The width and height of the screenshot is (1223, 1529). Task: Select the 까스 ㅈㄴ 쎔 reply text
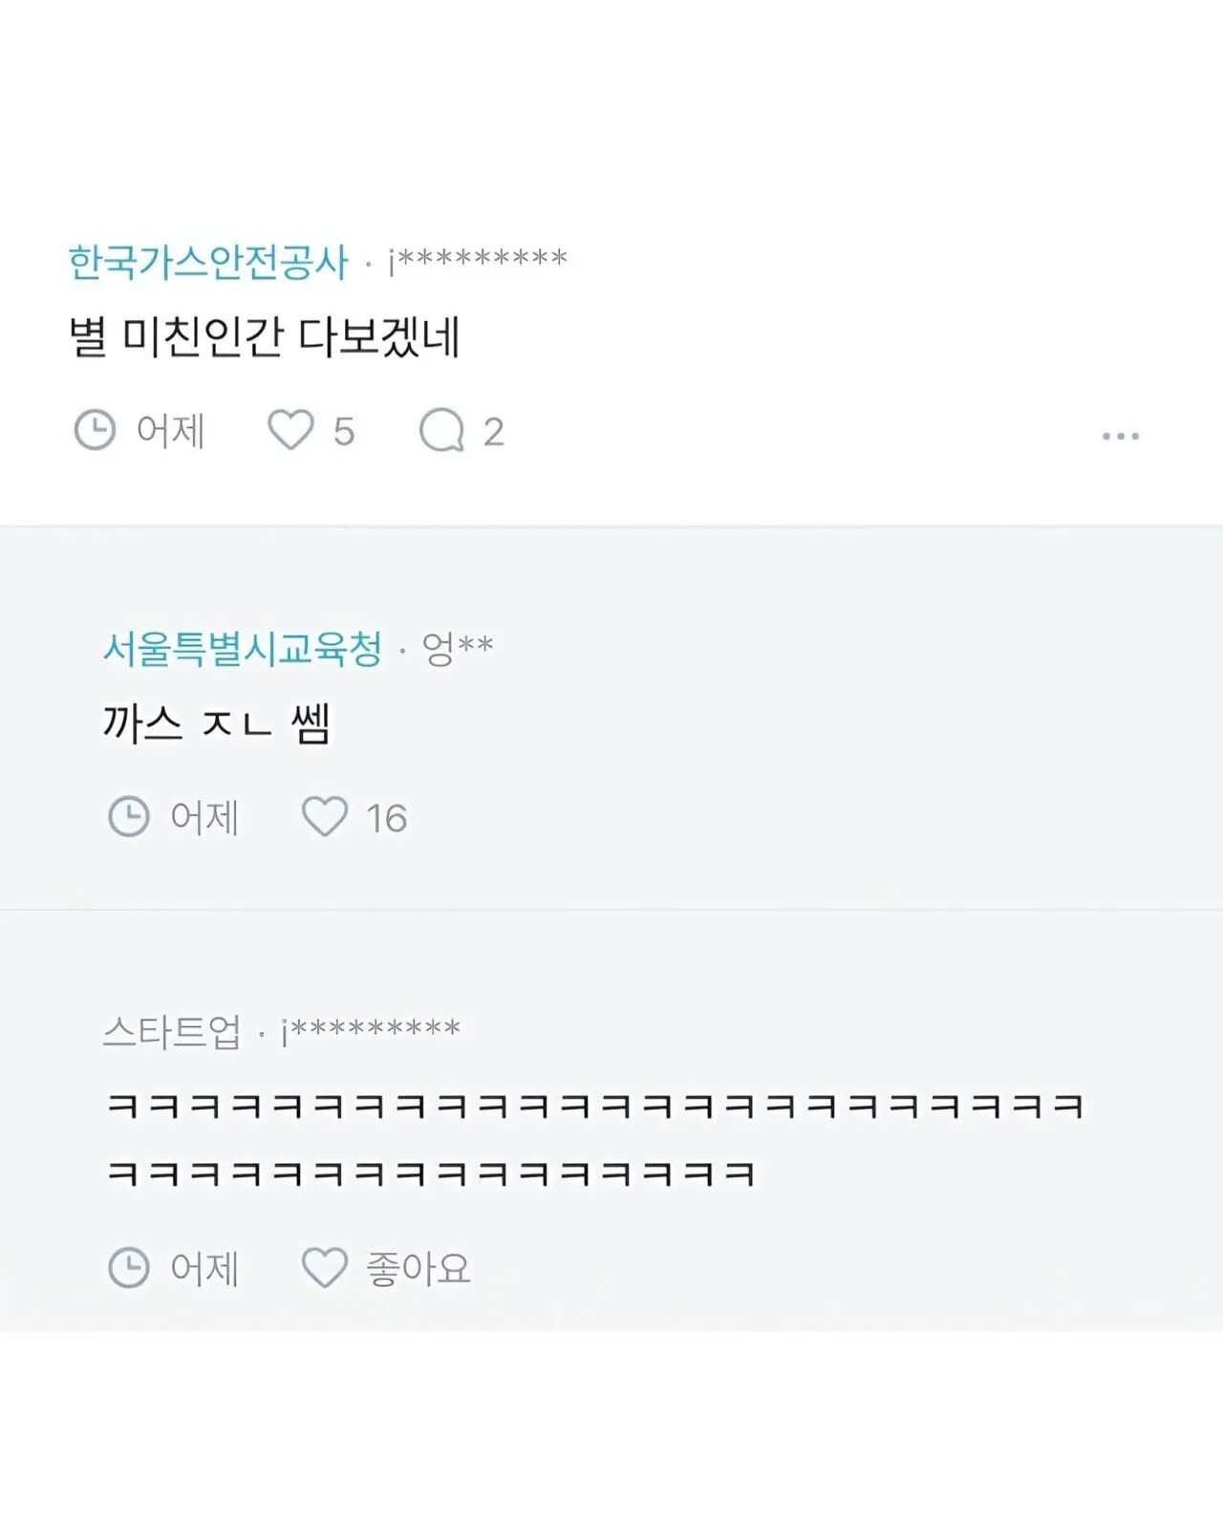click(216, 723)
